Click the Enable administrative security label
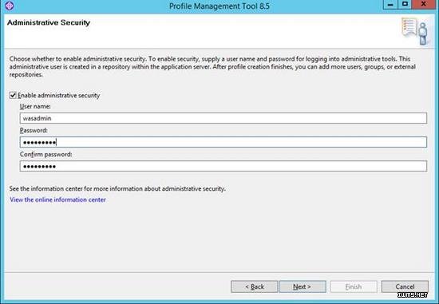The height and width of the screenshot is (304, 439). [x=58, y=96]
